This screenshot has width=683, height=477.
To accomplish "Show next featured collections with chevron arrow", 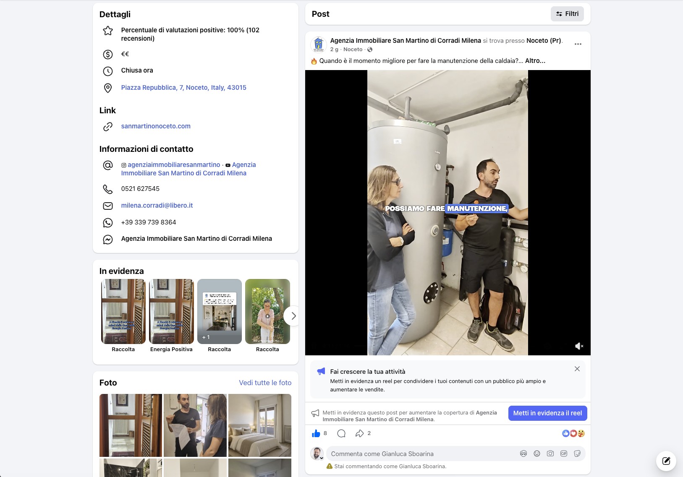I will 293,316.
